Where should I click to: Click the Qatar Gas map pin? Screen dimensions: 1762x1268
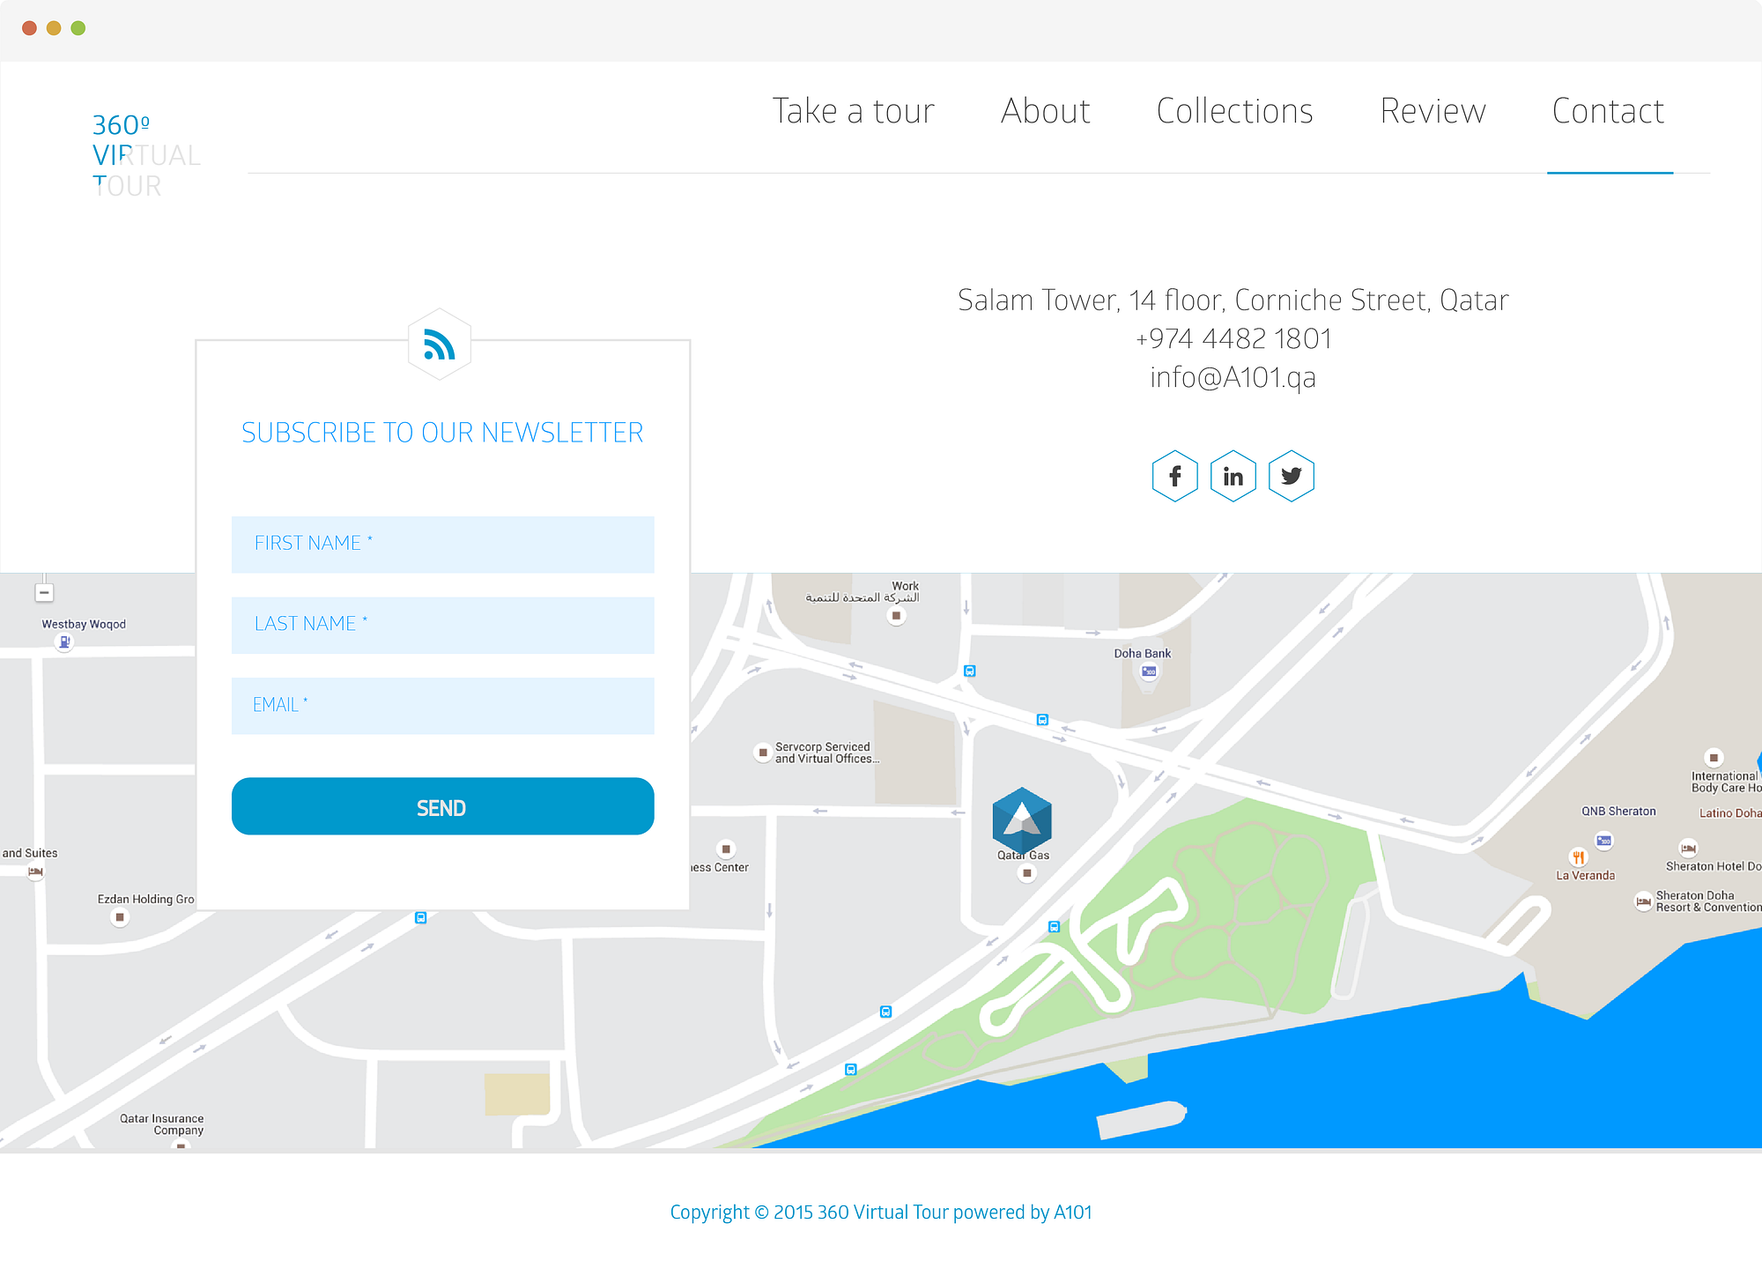(x=1026, y=873)
